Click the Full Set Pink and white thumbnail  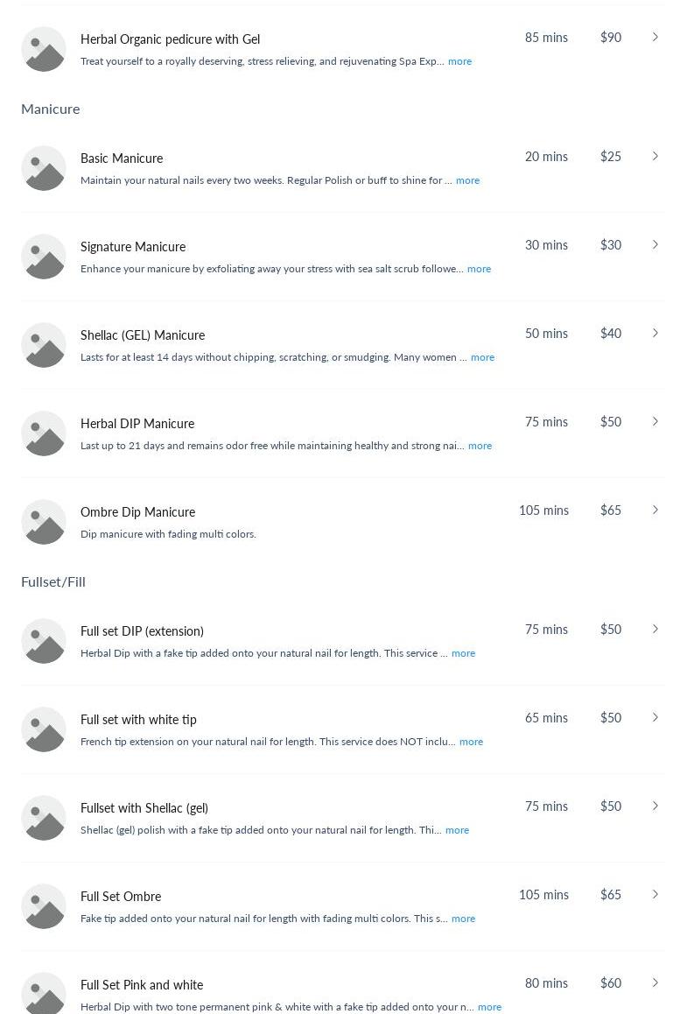(43, 993)
